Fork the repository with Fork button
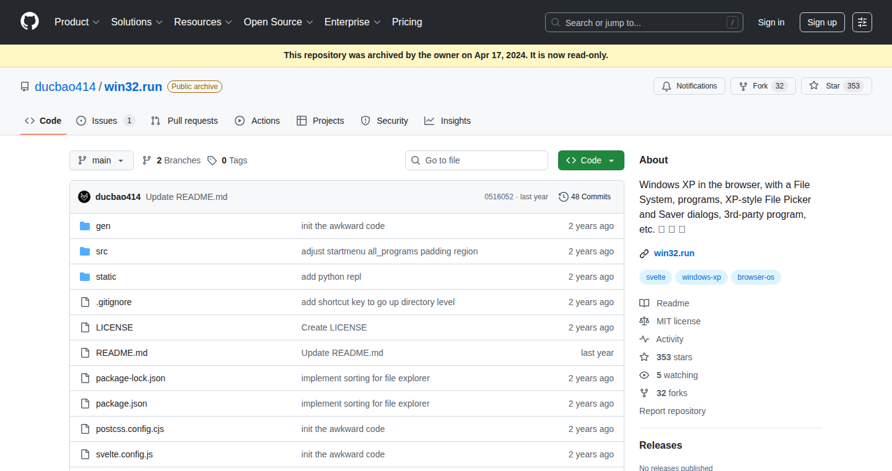 [763, 86]
